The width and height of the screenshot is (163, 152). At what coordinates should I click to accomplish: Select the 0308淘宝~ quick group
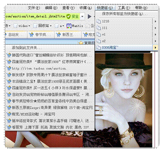124,48
